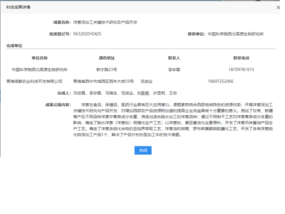Click the 联系电话 column header

point(241,58)
